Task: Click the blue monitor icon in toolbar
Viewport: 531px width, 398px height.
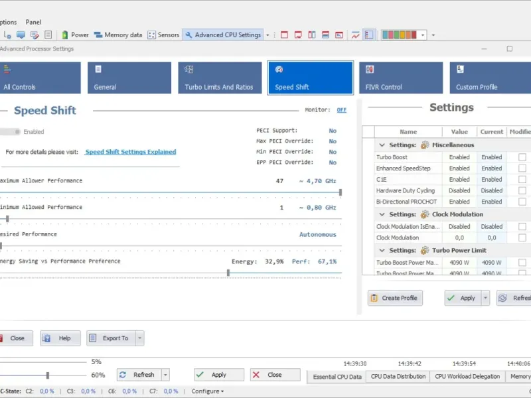Action: tap(21, 35)
